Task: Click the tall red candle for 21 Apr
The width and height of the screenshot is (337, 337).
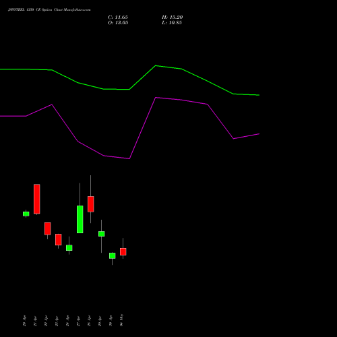Action: (37, 199)
